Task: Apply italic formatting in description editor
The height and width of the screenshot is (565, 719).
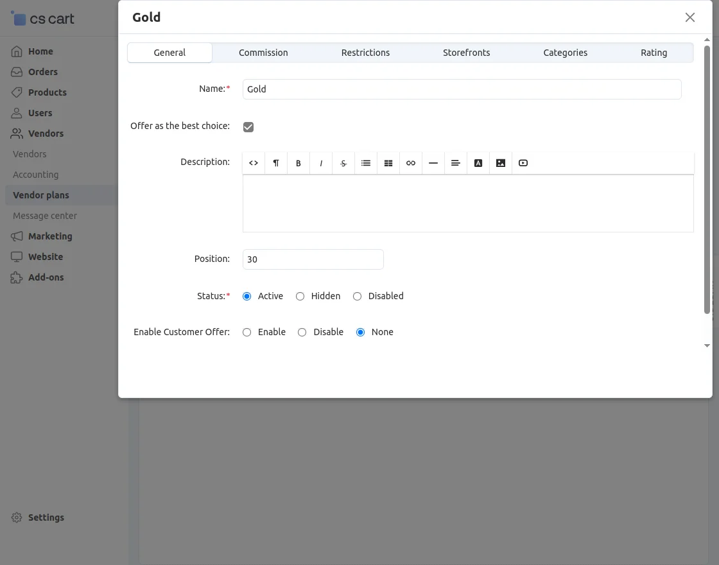Action: (321, 163)
